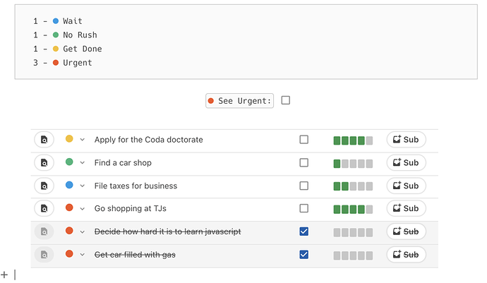
Task: Add a Sub task to File taxes row
Action: [406, 186]
